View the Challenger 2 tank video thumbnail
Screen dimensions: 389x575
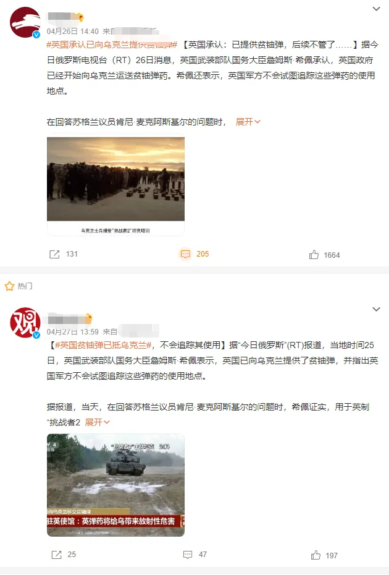(x=115, y=485)
